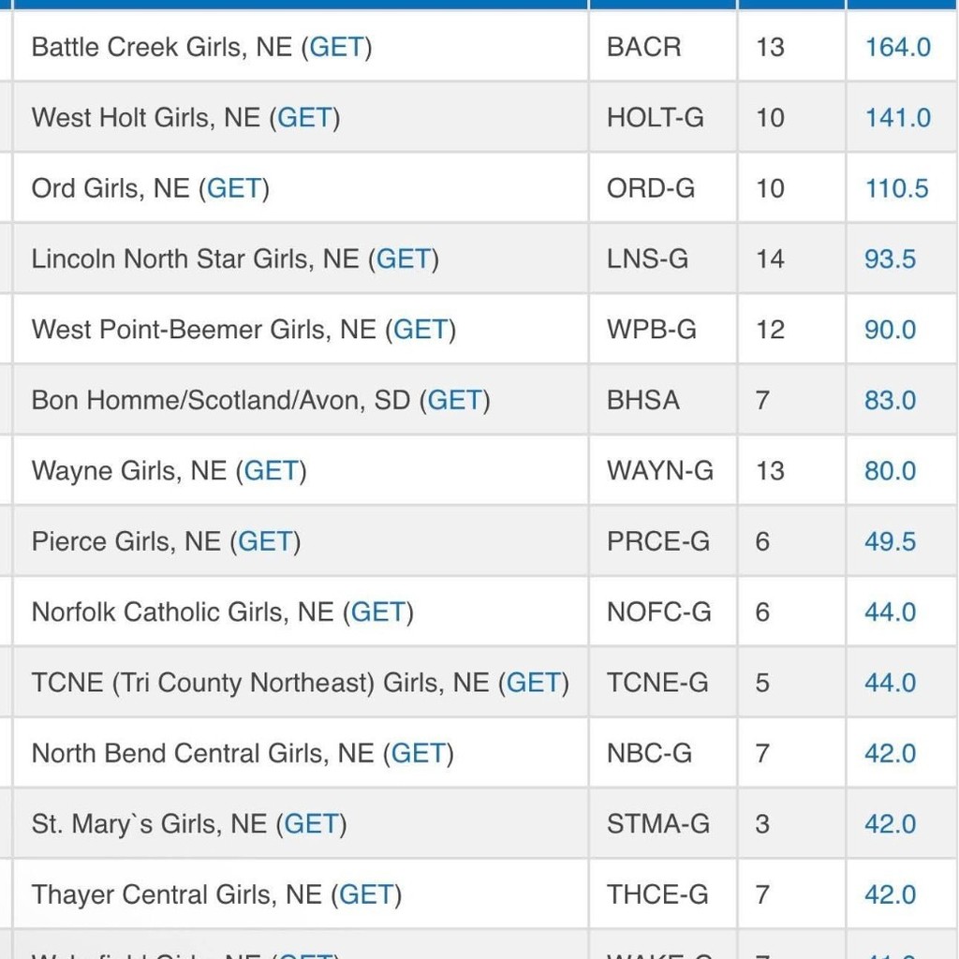Open Thayer Central Girls GET link

point(366,894)
